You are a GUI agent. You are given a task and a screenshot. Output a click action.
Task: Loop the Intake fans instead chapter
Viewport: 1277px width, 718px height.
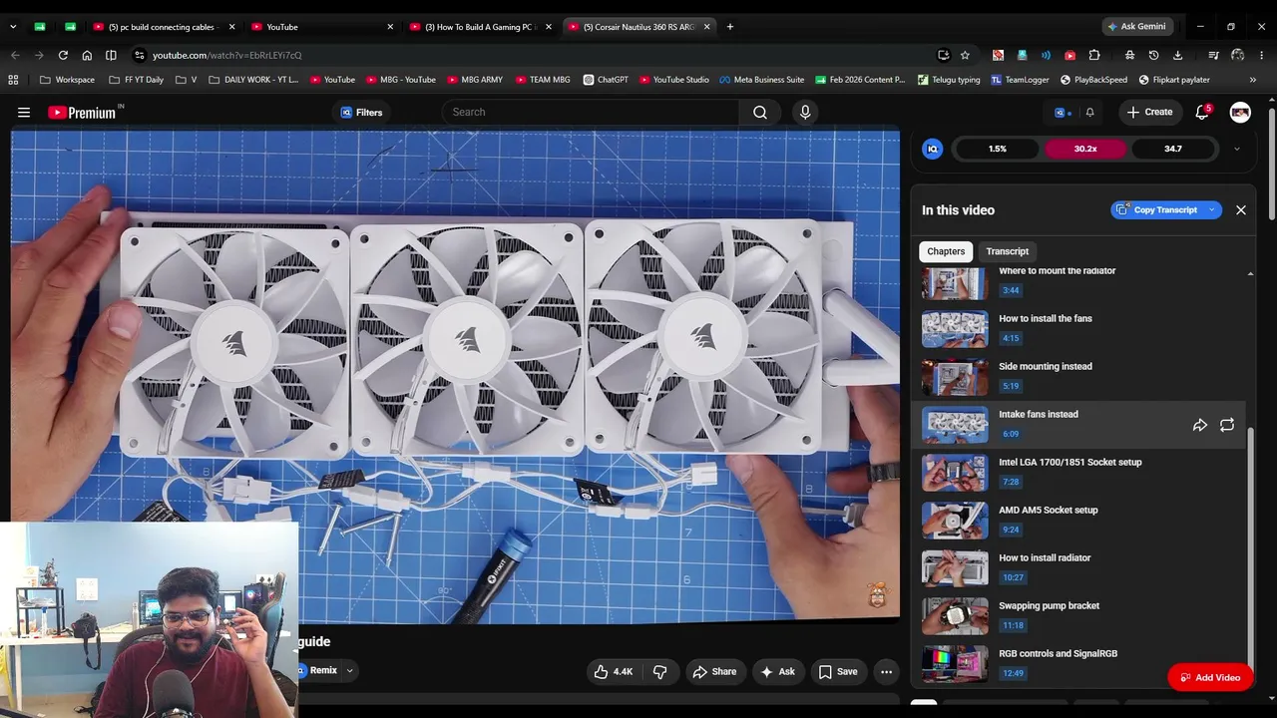click(x=1227, y=426)
